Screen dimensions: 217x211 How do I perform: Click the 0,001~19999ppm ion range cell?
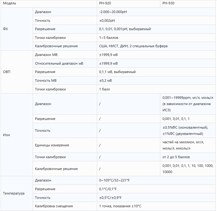[x=188, y=104]
